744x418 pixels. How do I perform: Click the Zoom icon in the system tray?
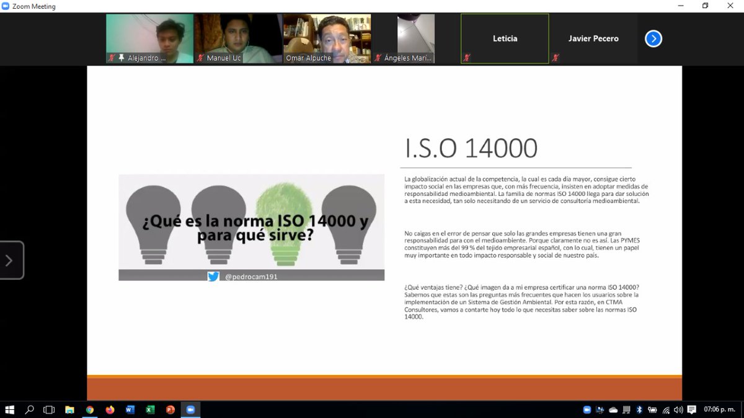point(587,410)
